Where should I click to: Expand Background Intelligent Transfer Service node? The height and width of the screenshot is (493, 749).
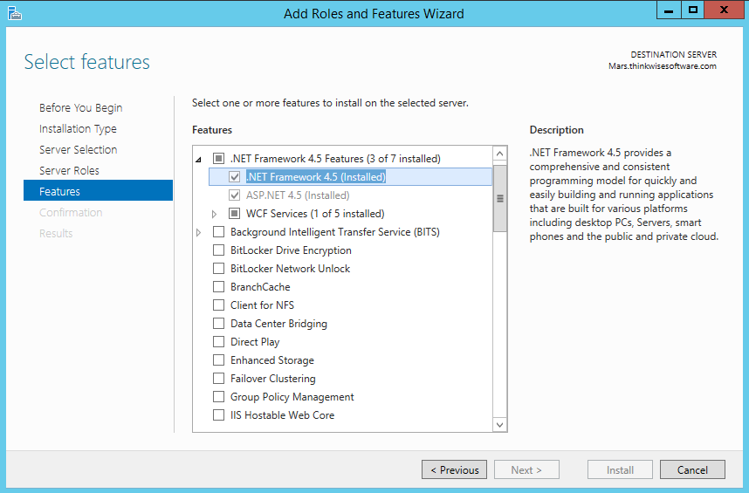[199, 232]
